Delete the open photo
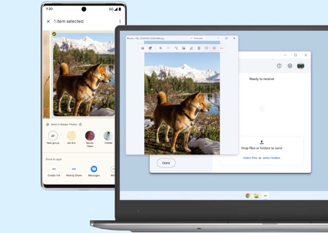 (x=199, y=48)
